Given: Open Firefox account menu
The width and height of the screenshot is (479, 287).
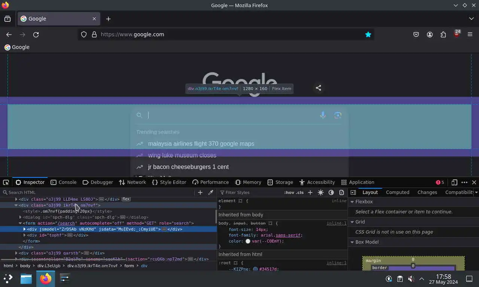Looking at the screenshot, I should tap(430, 34).
